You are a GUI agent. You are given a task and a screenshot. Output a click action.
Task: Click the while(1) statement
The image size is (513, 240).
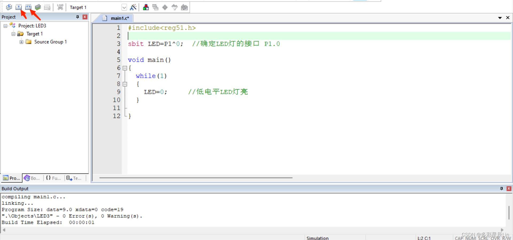pyautogui.click(x=151, y=76)
